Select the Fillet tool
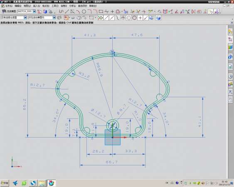Screen dimensions: 234x187 pyautogui.click(x=89, y=11)
